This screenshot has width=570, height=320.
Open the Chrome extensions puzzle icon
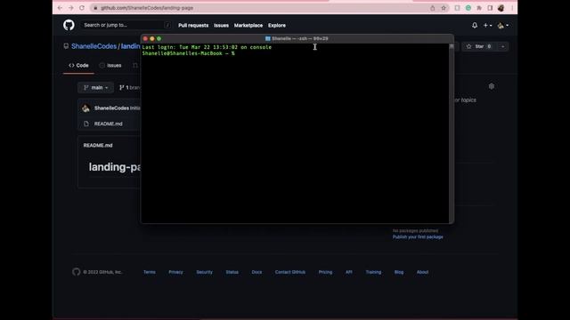pos(479,8)
